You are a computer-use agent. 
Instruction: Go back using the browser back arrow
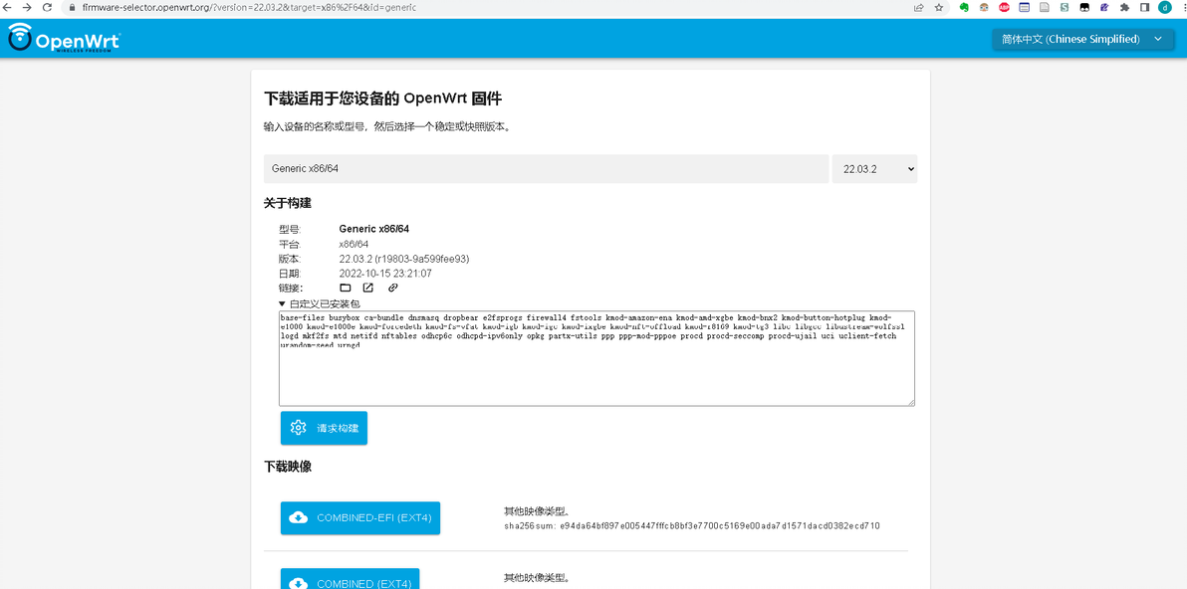point(8,8)
